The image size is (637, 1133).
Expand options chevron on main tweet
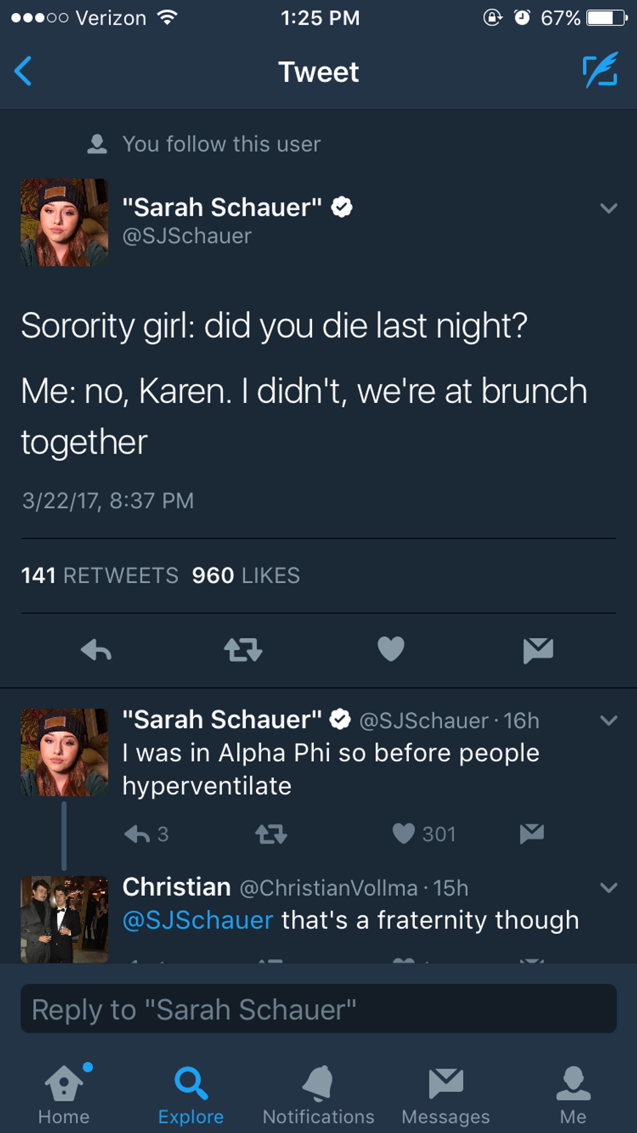coord(608,209)
